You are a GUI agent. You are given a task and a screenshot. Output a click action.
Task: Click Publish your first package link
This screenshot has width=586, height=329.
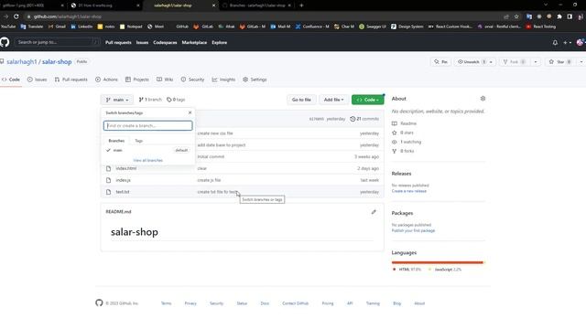[x=413, y=230]
